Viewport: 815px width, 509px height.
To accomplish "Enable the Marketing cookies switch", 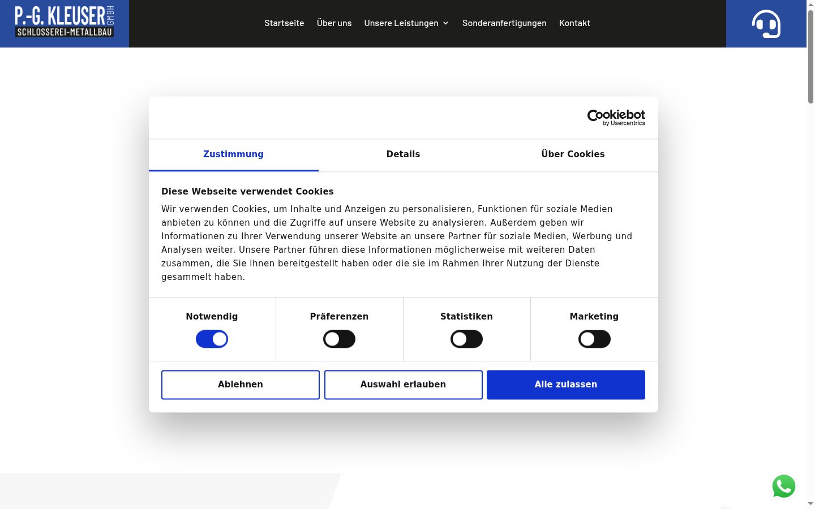I will click(594, 339).
